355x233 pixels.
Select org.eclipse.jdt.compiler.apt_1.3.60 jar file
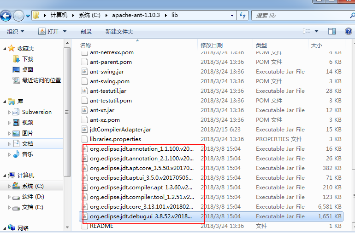point(141,188)
